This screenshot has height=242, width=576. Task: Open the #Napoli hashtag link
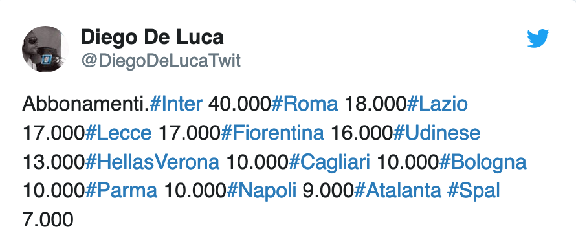(261, 191)
